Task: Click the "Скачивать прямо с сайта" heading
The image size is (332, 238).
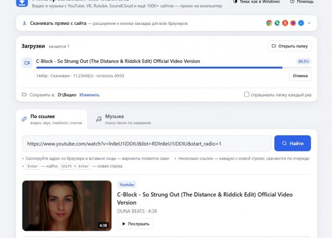Action: 58,23
